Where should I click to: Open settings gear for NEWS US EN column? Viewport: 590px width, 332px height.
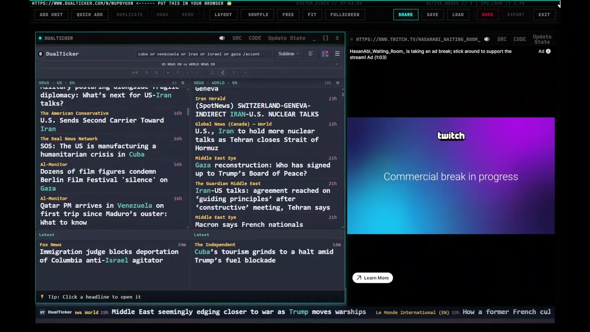183,83
